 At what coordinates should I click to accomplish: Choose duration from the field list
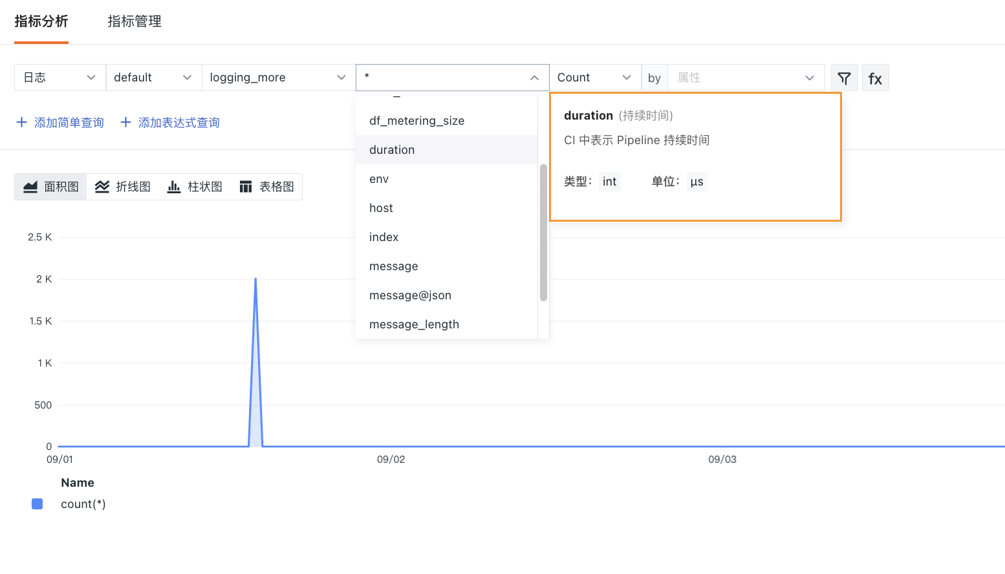(x=446, y=150)
